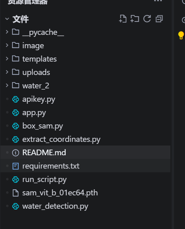This screenshot has height=229, width=185.
Task: Click the info icon beside README.md
Action: click(15, 153)
